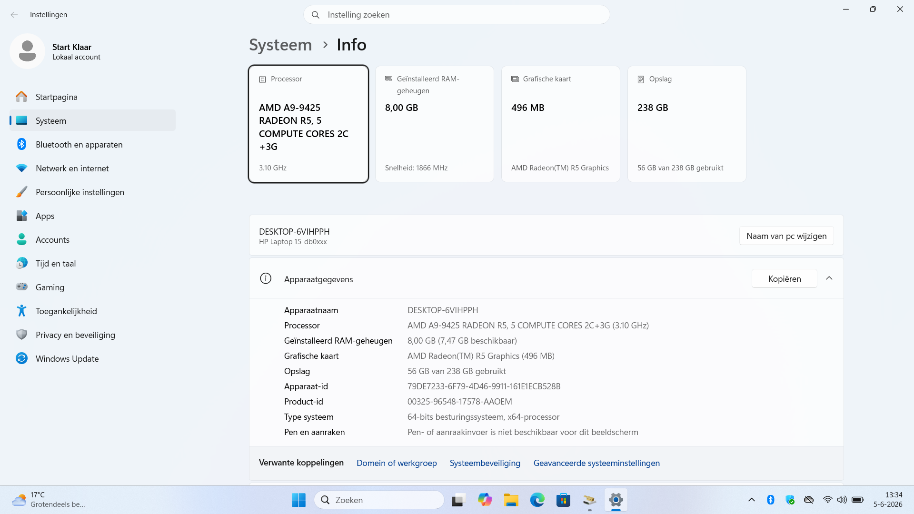
Task: Select Netwerk en internet in sidebar
Action: (92, 168)
